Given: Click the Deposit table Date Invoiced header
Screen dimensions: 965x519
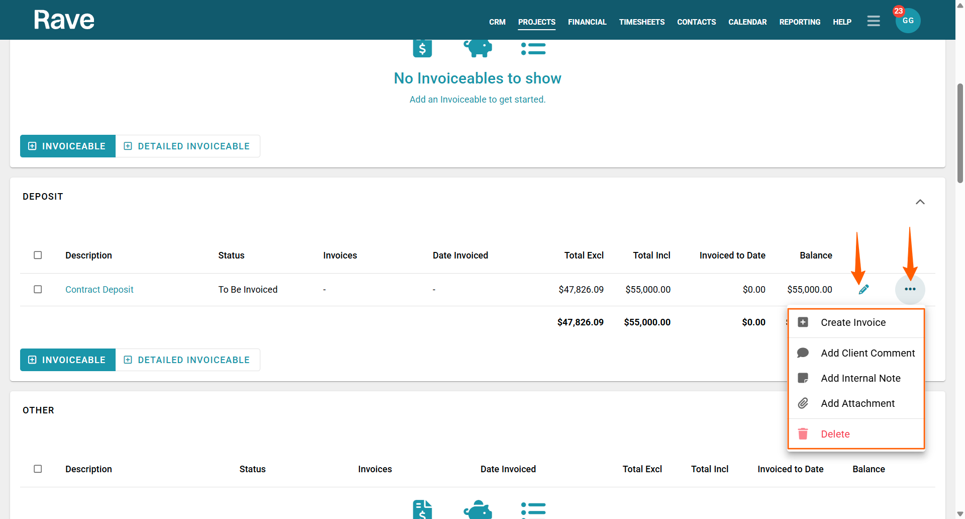Looking at the screenshot, I should click(460, 255).
